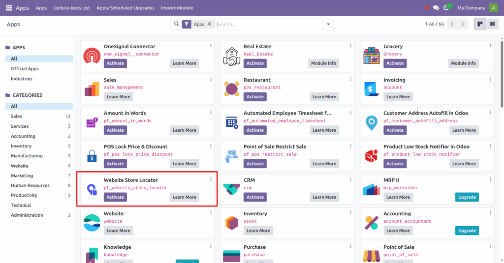Image resolution: width=504 pixels, height=263 pixels.
Task: Click Module Info on Real Estate
Action: click(323, 63)
